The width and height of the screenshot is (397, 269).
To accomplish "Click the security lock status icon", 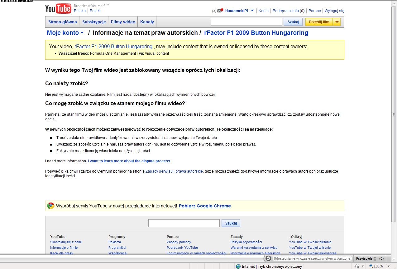I will (357, 267).
